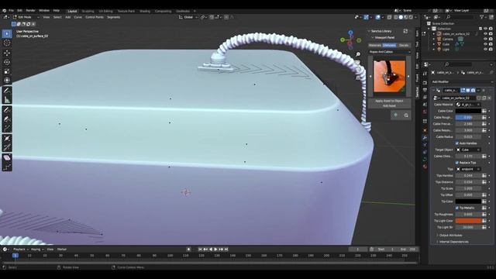Open the Render menu

[x=31, y=11]
